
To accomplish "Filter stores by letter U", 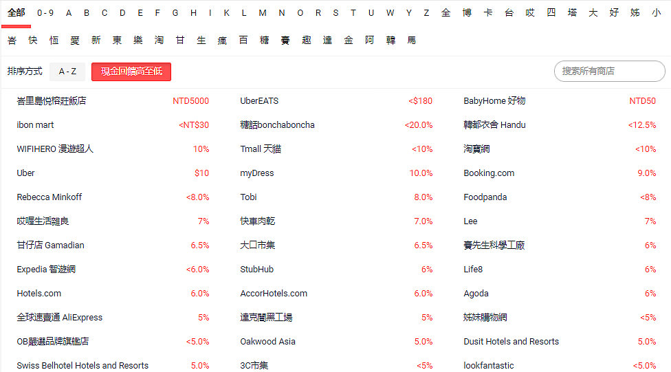I will pos(371,13).
